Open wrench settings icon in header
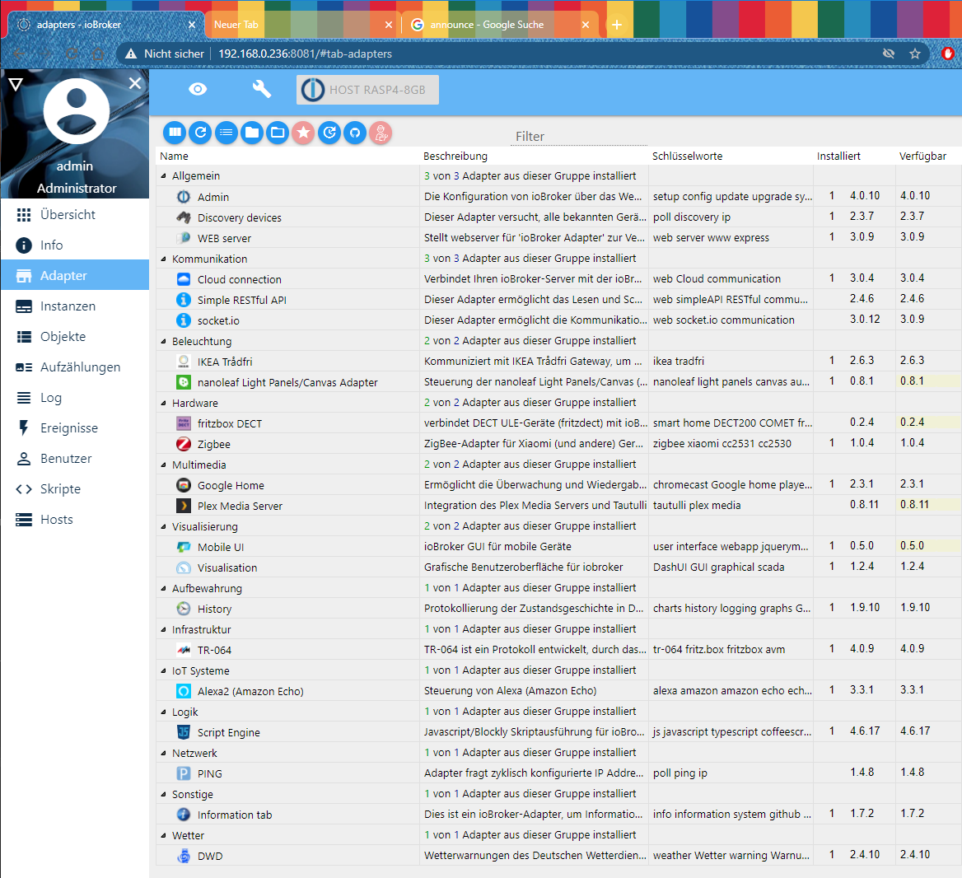The width and height of the screenshot is (962, 878). [262, 89]
